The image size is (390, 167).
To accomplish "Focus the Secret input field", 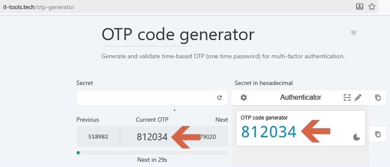I will 152,98.
